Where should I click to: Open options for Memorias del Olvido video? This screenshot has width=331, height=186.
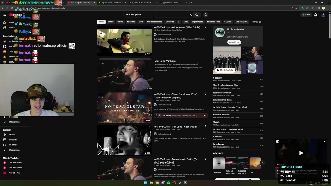[205, 159]
